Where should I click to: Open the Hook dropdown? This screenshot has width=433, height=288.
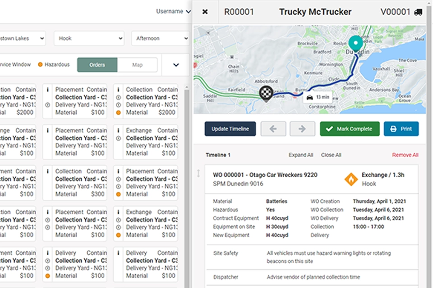[x=89, y=38]
